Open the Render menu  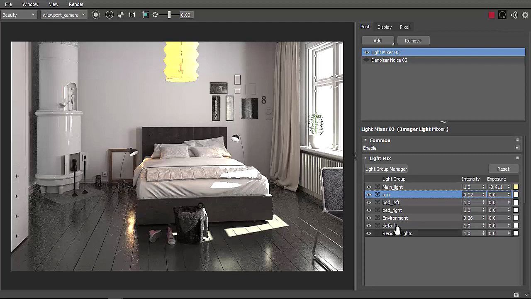pos(76,4)
